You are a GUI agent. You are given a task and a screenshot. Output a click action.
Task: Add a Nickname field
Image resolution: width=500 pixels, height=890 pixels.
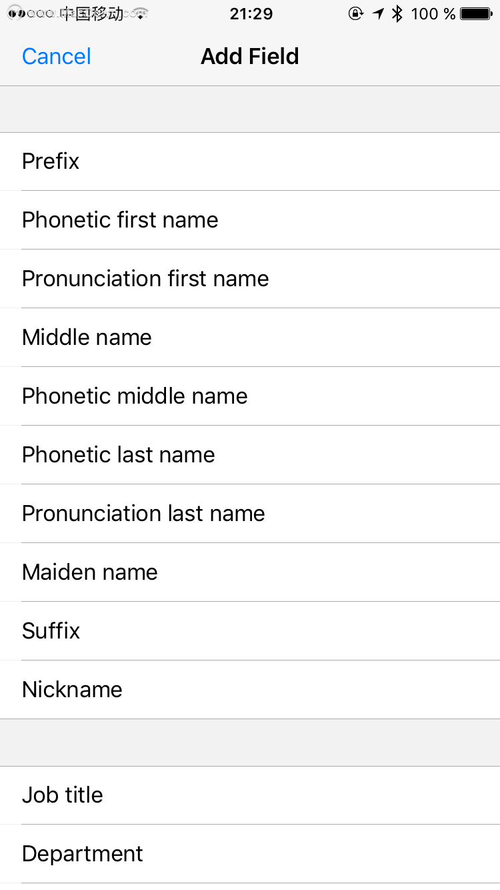[x=250, y=690]
